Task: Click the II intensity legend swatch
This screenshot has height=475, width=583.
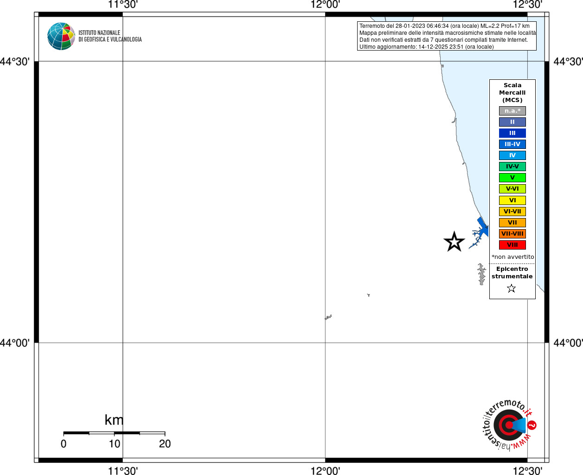Action: (512, 122)
